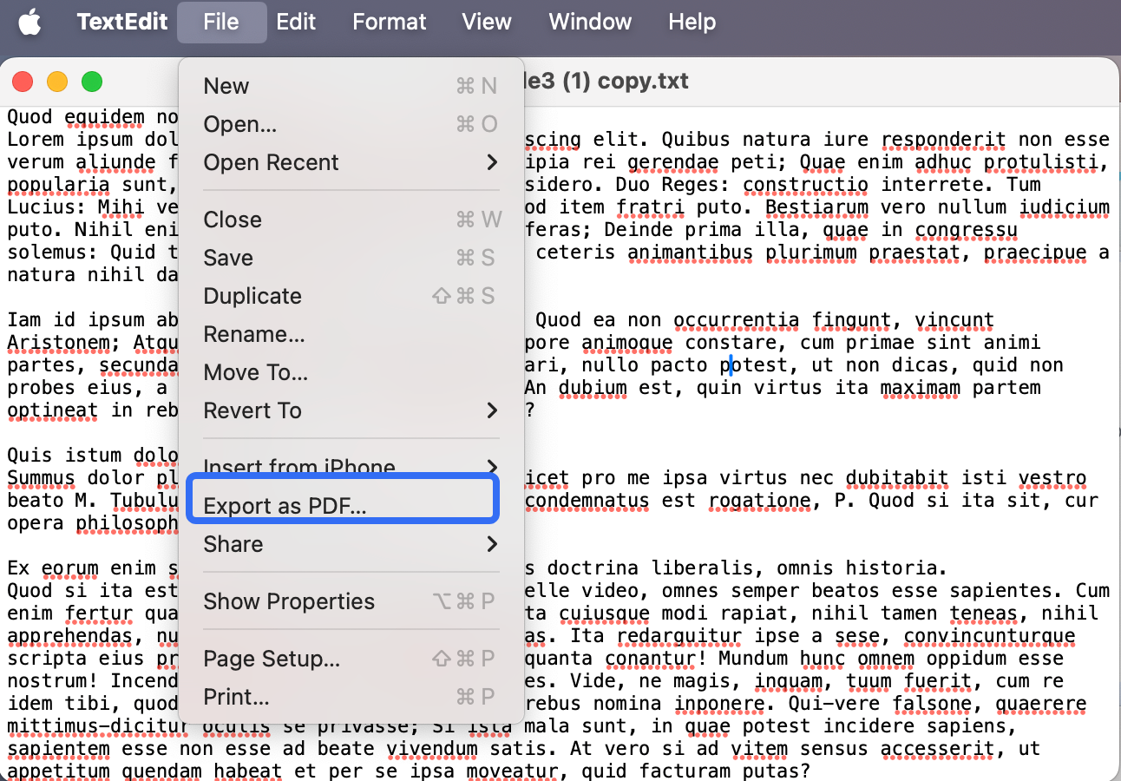1121x781 pixels.
Task: Click the word 'dubitabit' in the text
Action: [x=897, y=478]
